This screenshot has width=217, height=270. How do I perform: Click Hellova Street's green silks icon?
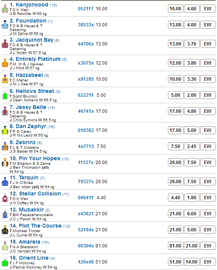5,95
